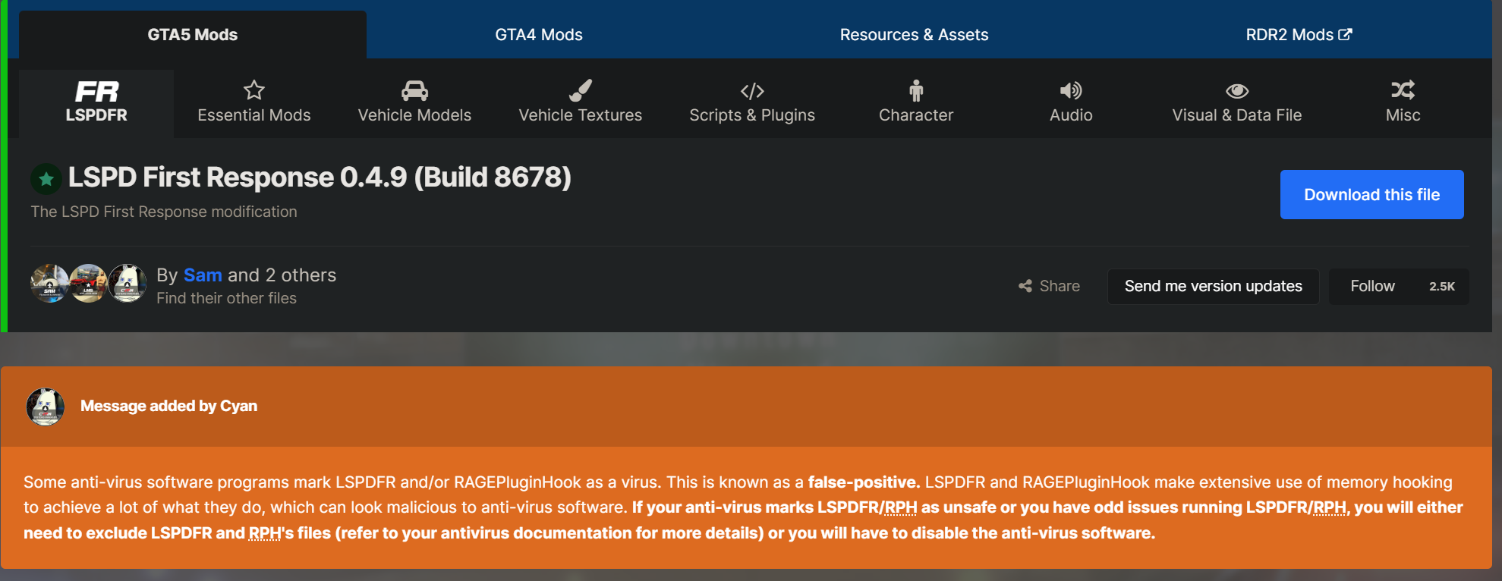Select the Audio category label
The image size is (1502, 581).
tap(1071, 115)
